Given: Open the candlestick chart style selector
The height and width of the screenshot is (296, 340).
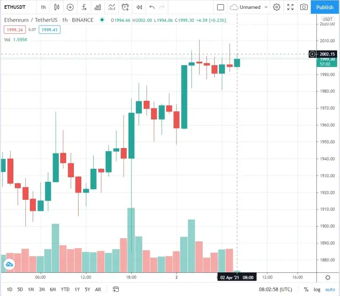Looking at the screenshot, I should point(57,7).
